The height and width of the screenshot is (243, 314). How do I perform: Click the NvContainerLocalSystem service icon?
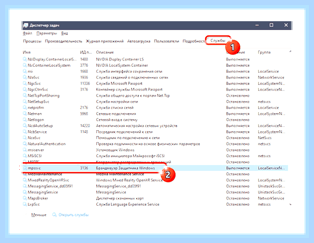point(25,65)
